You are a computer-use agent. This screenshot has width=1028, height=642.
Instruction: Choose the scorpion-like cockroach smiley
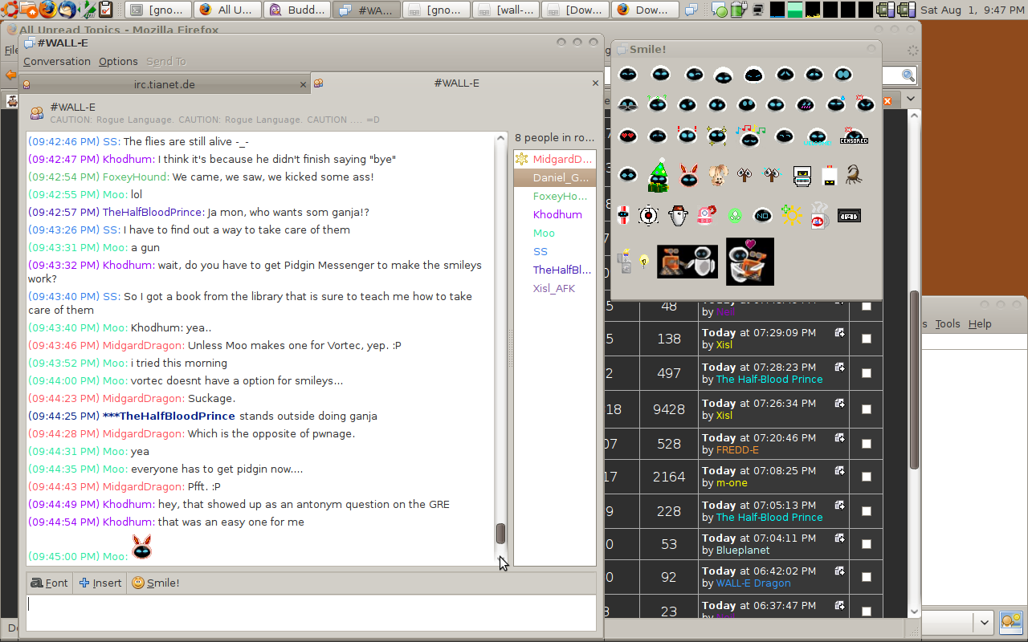853,175
